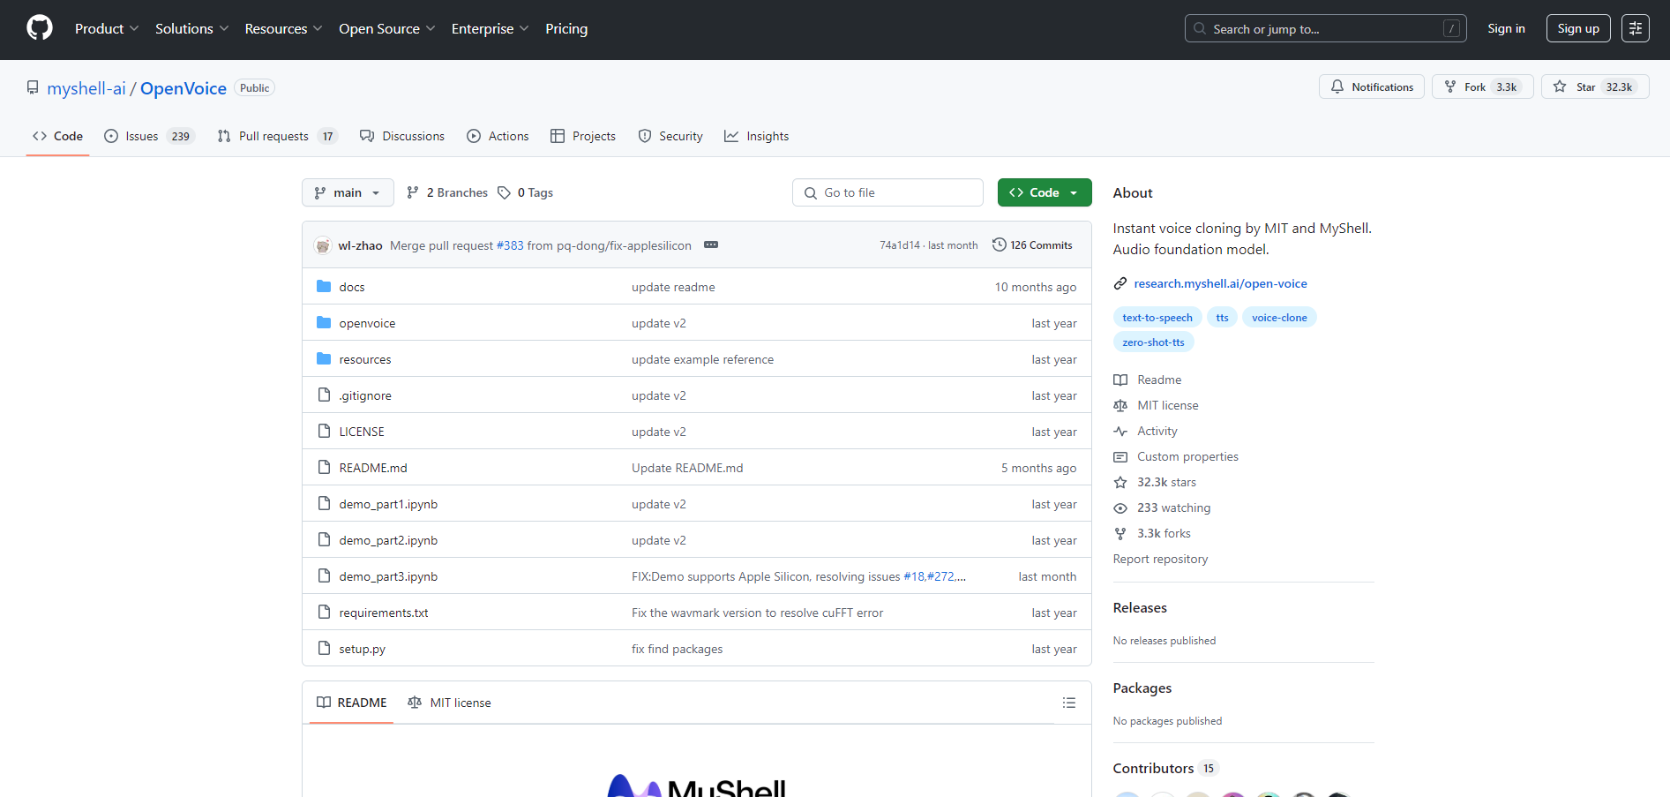The width and height of the screenshot is (1670, 797).
Task: Open the main branch selector dropdown
Action: (348, 192)
